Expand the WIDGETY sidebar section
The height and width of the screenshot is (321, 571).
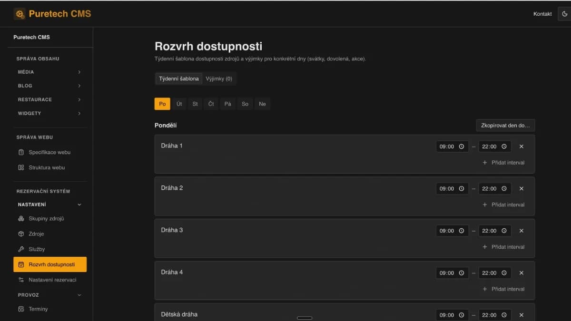[49, 113]
